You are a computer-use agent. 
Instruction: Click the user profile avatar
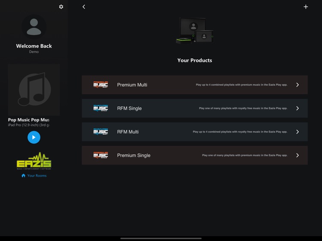coord(34,27)
